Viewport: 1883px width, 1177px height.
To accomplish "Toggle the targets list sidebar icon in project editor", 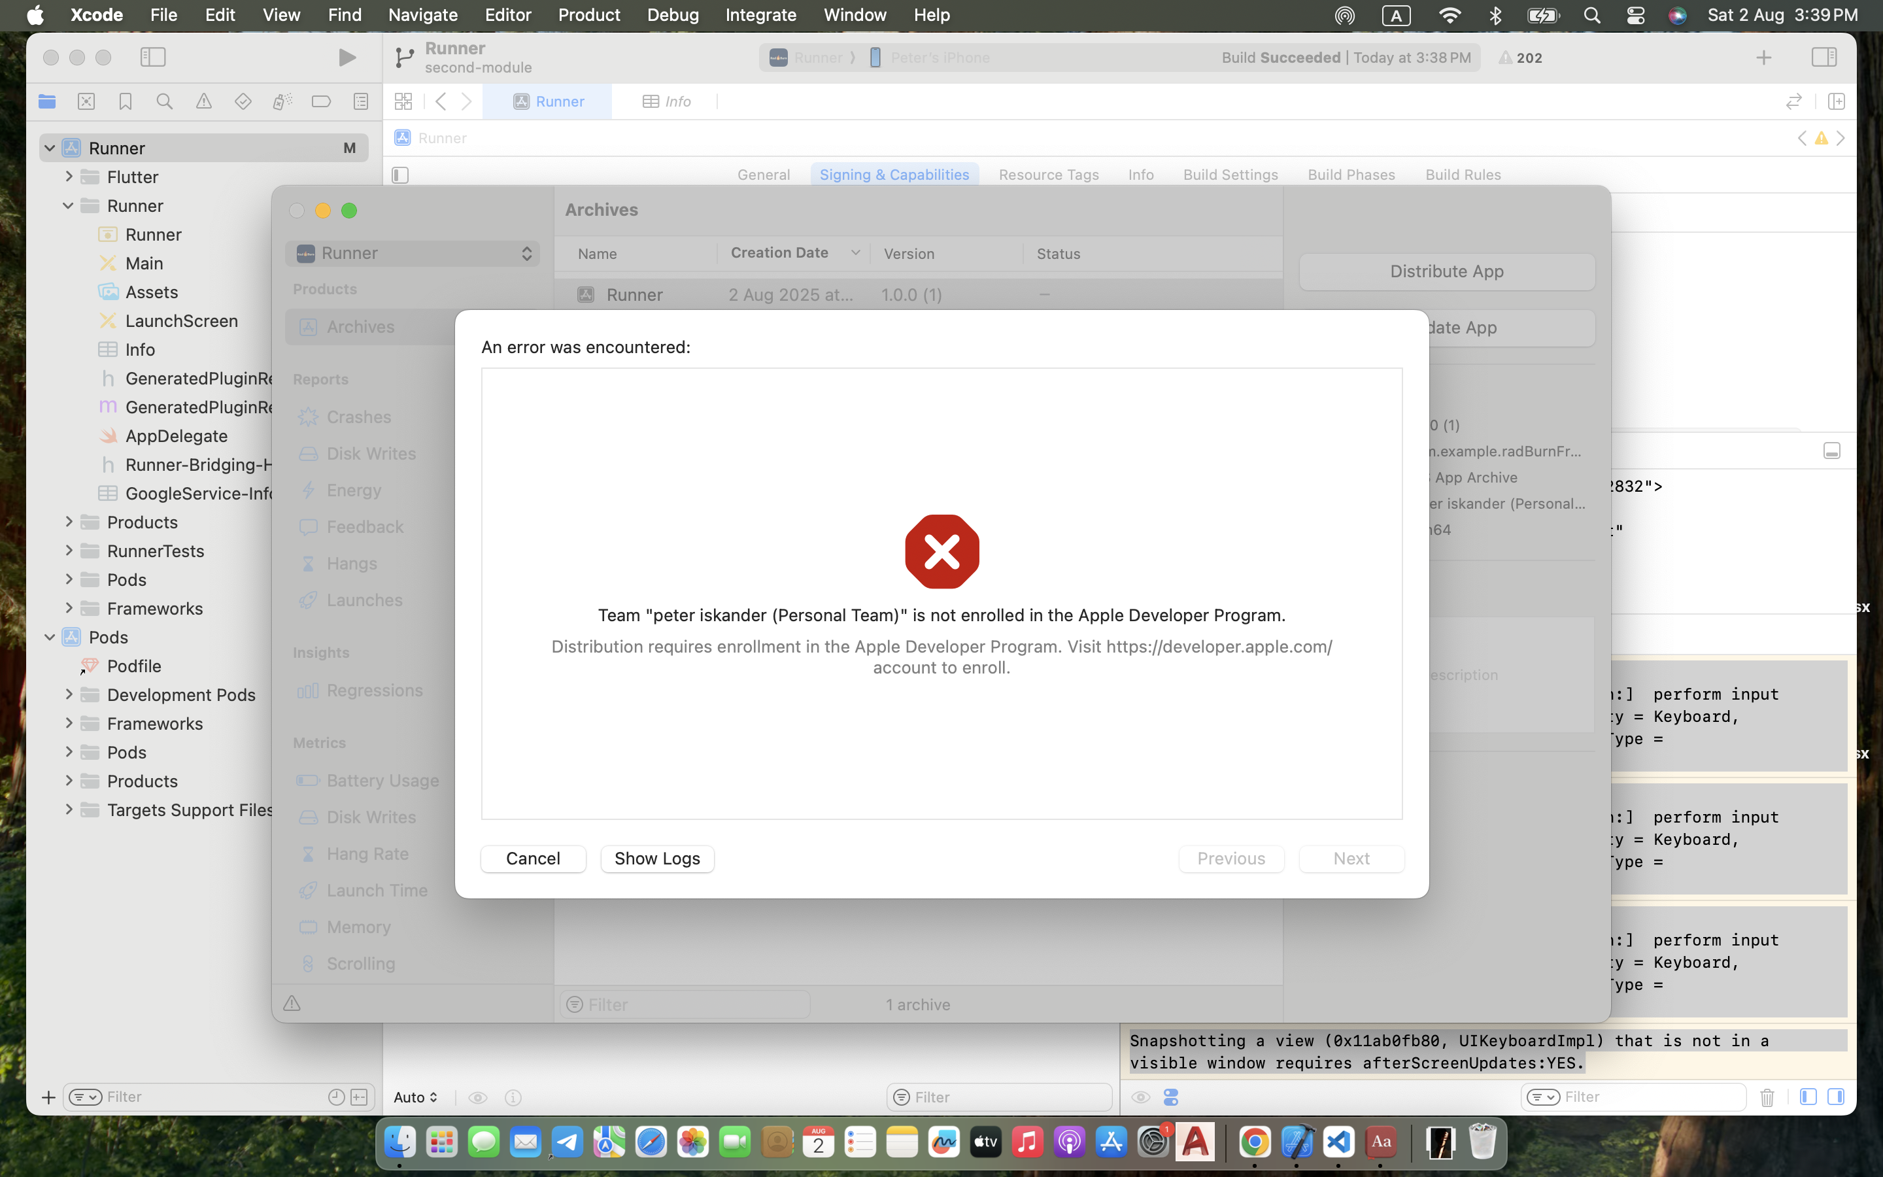I will [400, 175].
